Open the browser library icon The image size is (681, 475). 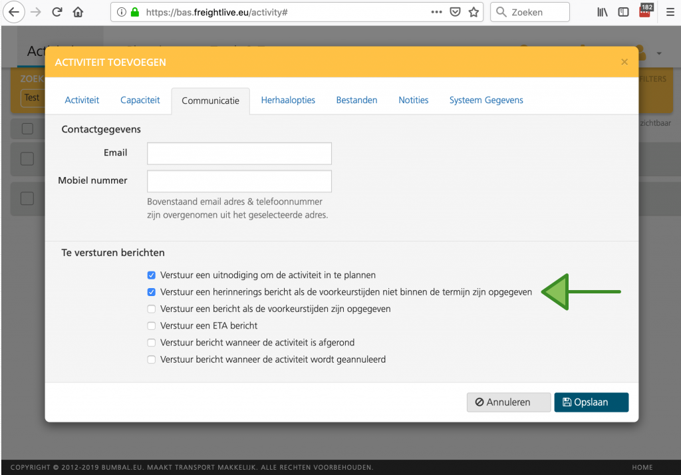pos(603,12)
